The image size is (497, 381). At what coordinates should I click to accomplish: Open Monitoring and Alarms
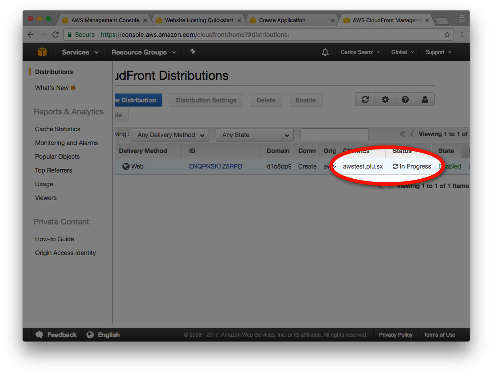coord(66,143)
